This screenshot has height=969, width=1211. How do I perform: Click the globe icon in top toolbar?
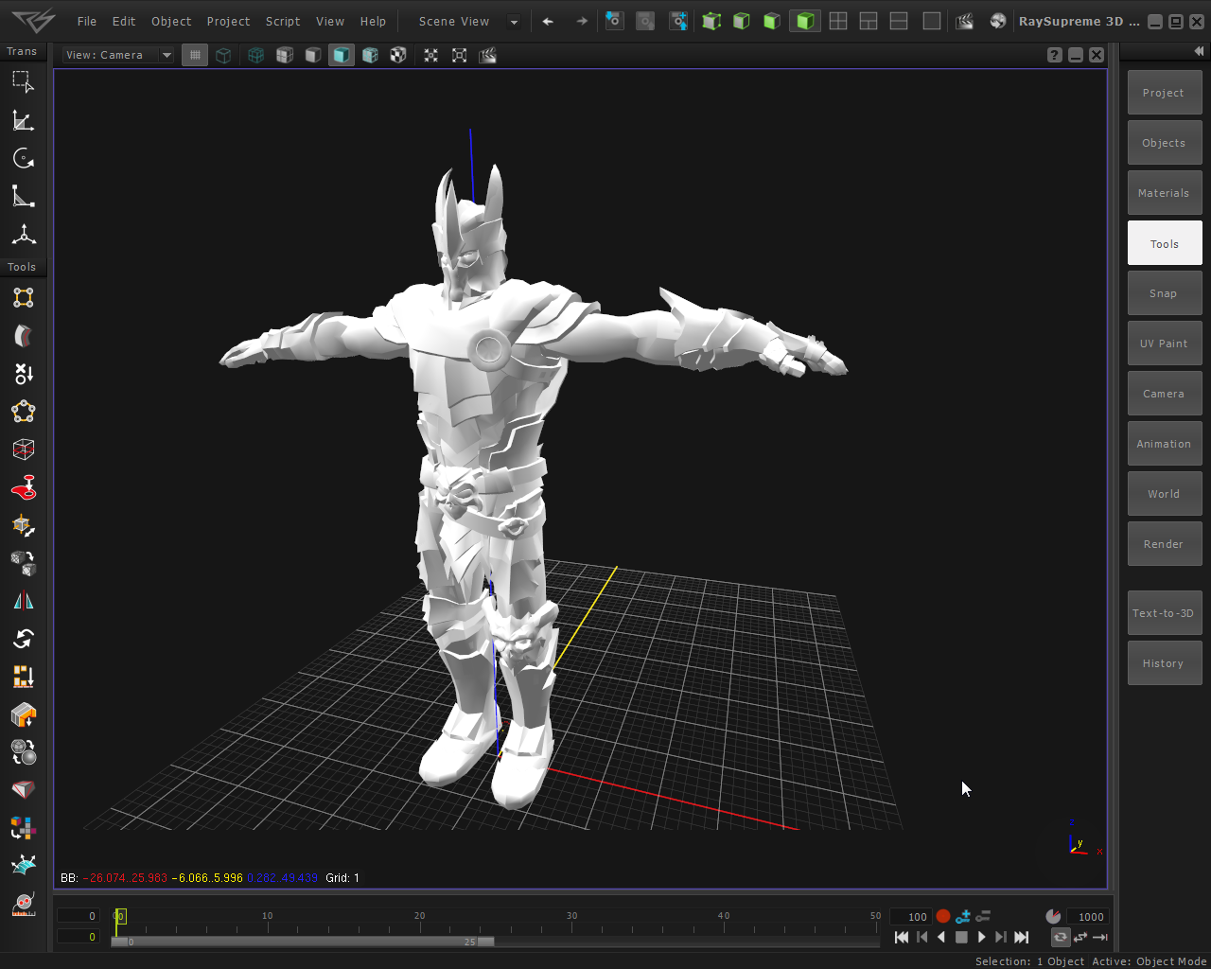[x=997, y=21]
